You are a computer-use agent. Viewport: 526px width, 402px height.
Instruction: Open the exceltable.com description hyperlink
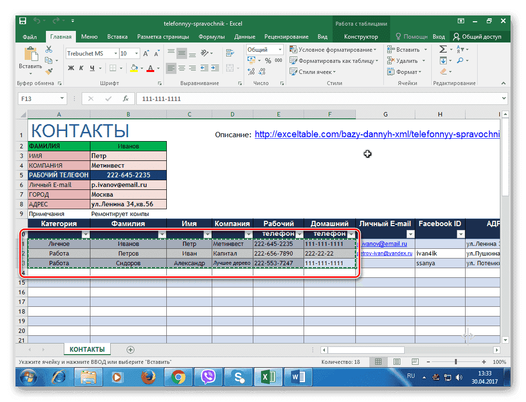[377, 134]
